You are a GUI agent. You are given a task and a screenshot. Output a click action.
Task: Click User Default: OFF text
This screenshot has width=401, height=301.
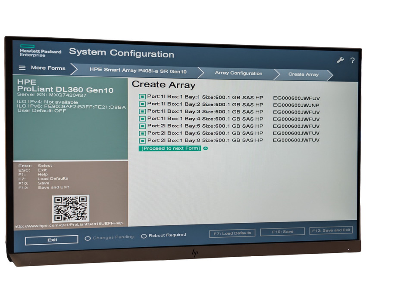click(42, 111)
